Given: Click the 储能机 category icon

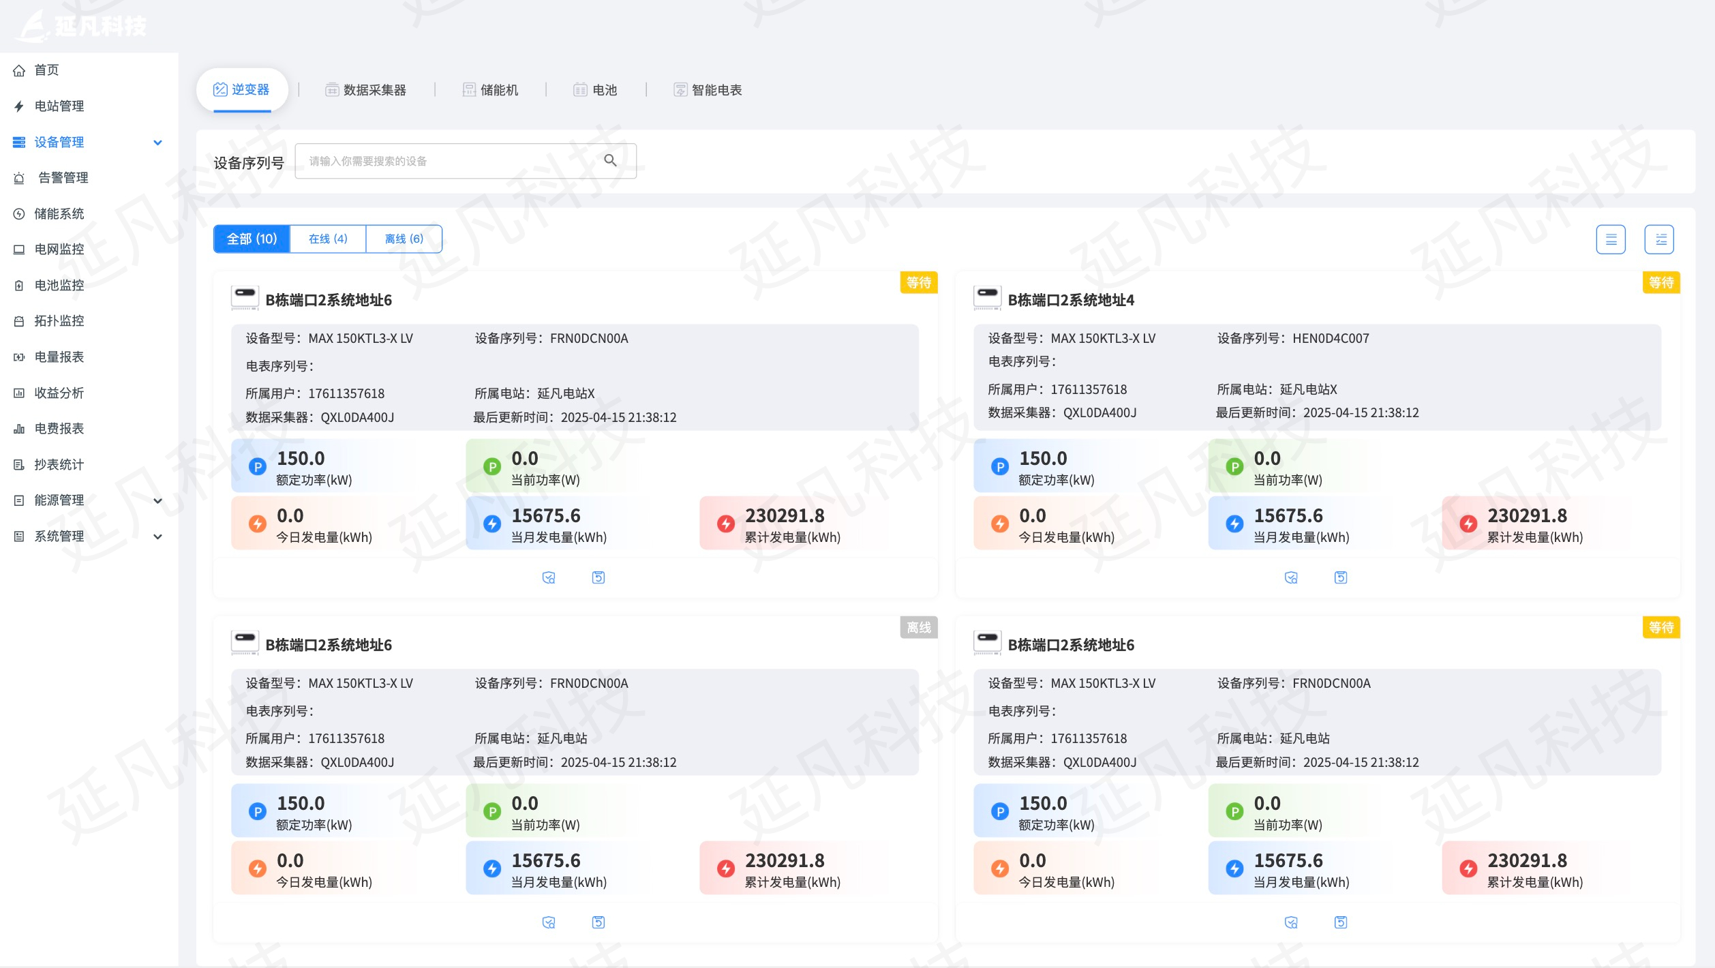Looking at the screenshot, I should tap(469, 89).
